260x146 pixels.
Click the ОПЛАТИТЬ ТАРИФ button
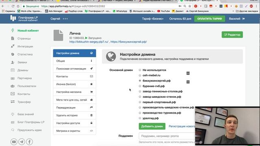(210, 19)
